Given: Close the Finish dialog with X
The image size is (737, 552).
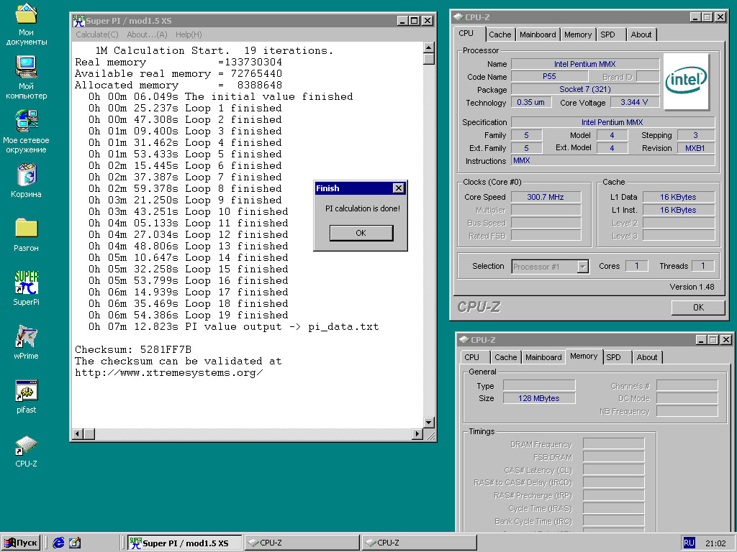Looking at the screenshot, I should tap(398, 188).
